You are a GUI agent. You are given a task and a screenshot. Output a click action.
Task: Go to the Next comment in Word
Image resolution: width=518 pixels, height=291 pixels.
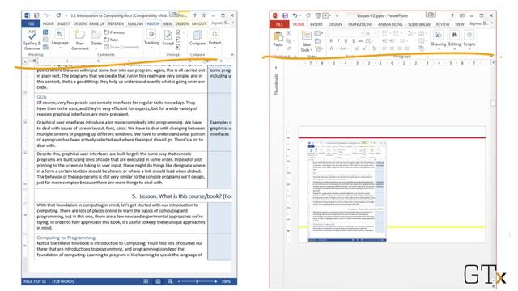[112, 40]
